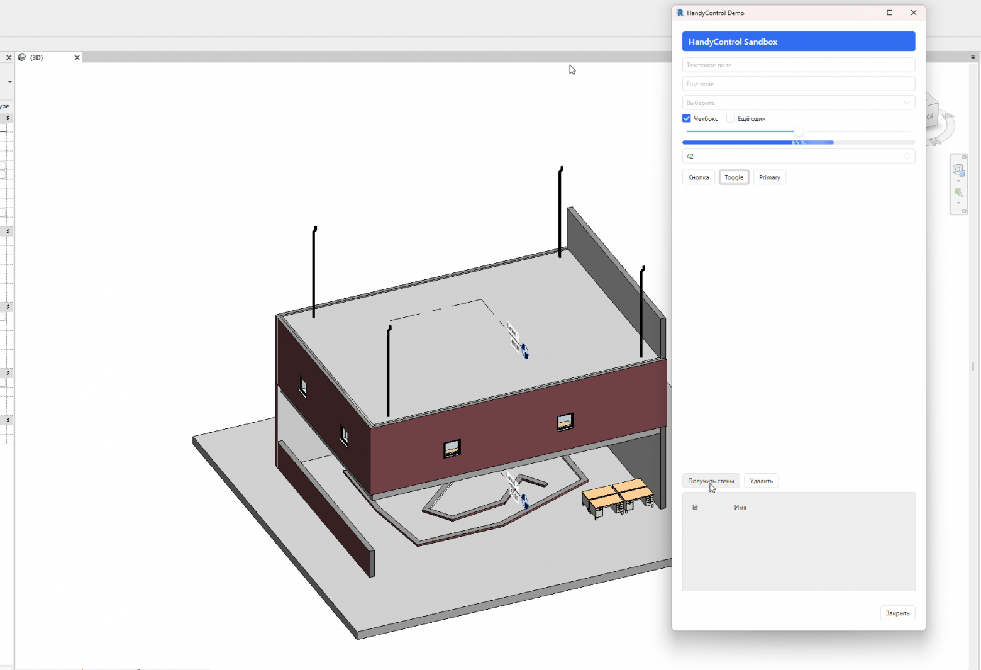Expand the zoom tool dropdown arrow
This screenshot has width=981, height=670.
click(958, 203)
